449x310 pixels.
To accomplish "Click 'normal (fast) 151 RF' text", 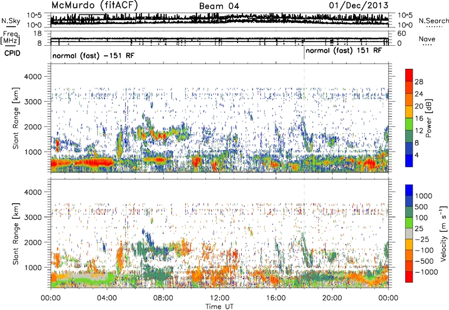I will point(343,51).
